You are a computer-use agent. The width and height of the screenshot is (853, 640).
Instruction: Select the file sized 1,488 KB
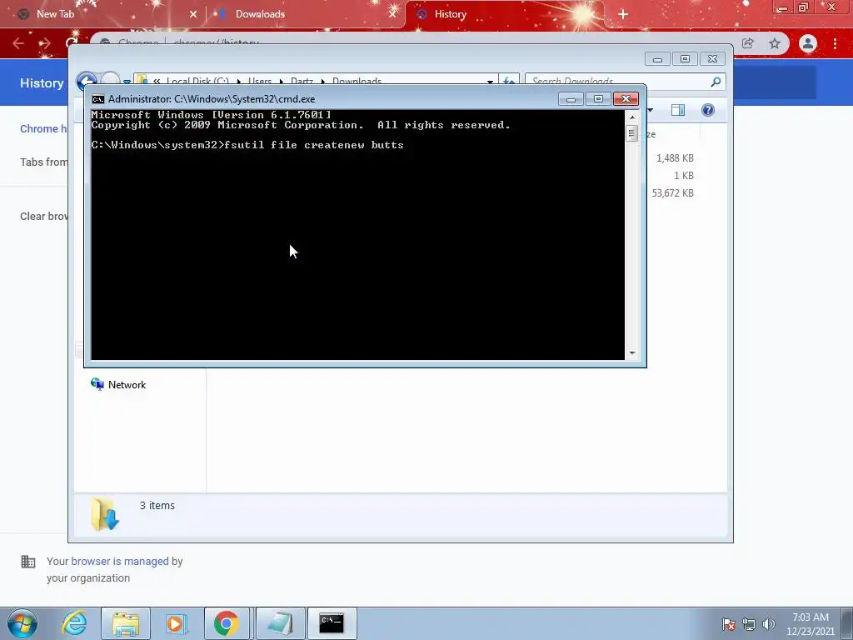click(x=675, y=157)
